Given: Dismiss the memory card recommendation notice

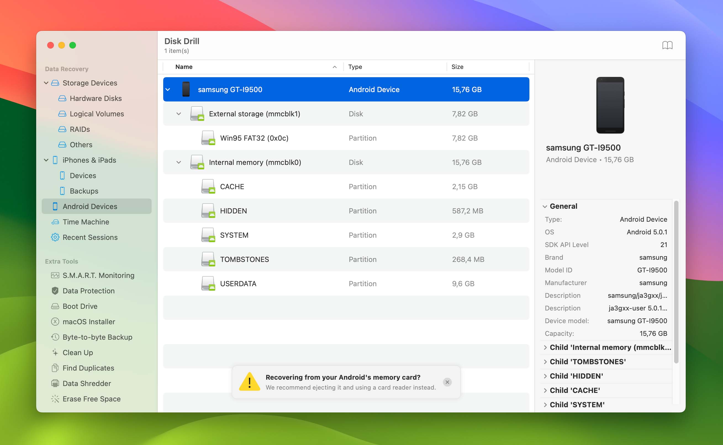Looking at the screenshot, I should tap(447, 382).
